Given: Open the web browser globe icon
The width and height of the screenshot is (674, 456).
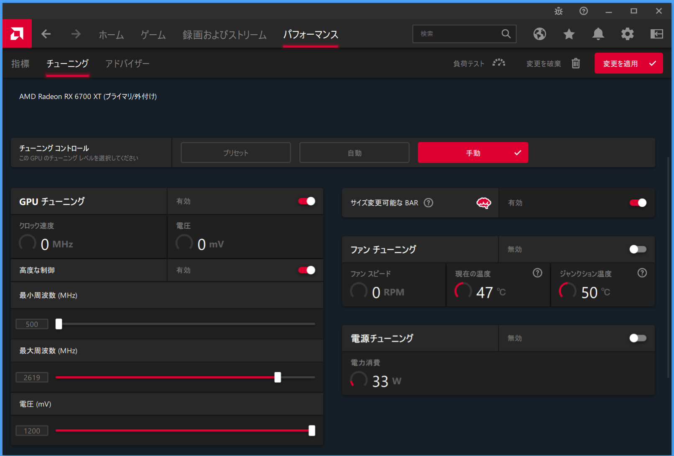Looking at the screenshot, I should [x=540, y=34].
